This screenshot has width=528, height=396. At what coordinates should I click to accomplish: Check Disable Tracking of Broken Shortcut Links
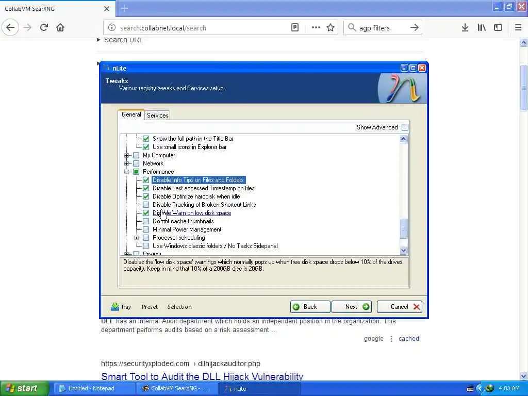(146, 205)
